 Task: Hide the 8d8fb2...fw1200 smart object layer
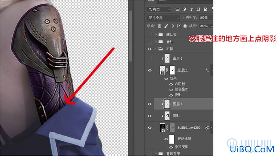point(150,127)
